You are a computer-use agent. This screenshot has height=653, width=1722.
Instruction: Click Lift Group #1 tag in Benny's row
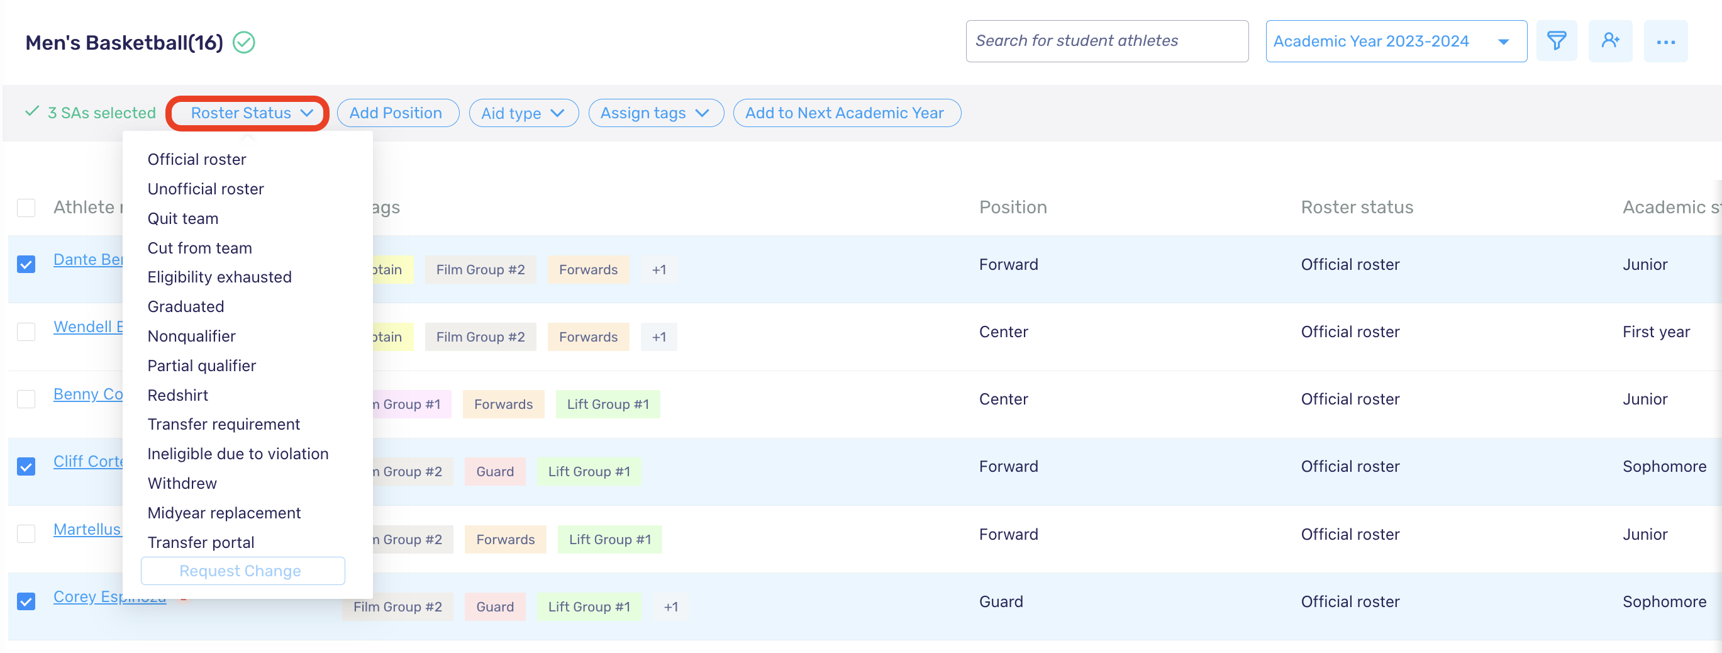point(608,404)
